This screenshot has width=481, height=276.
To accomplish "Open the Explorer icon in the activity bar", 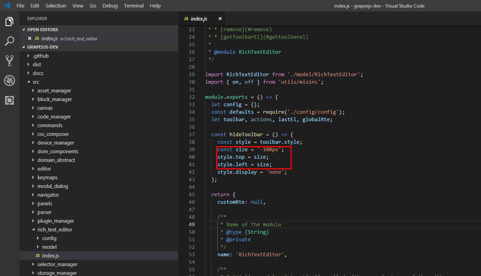I will tap(9, 22).
